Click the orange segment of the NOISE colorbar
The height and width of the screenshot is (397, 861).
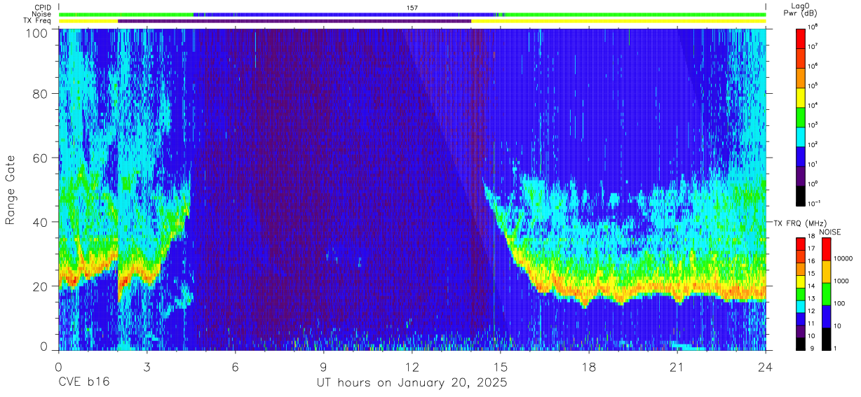click(825, 271)
